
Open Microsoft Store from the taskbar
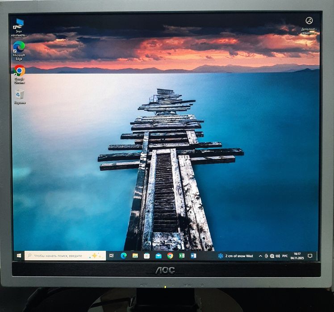tap(146, 256)
